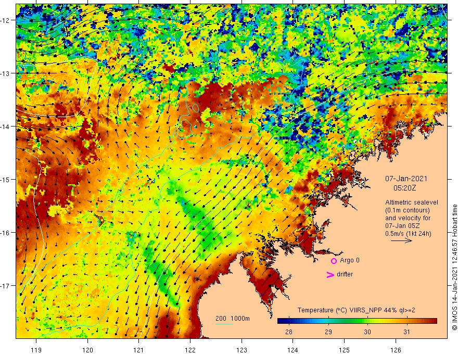
Task: Click the colorbar tick label 30
Action: point(367,332)
